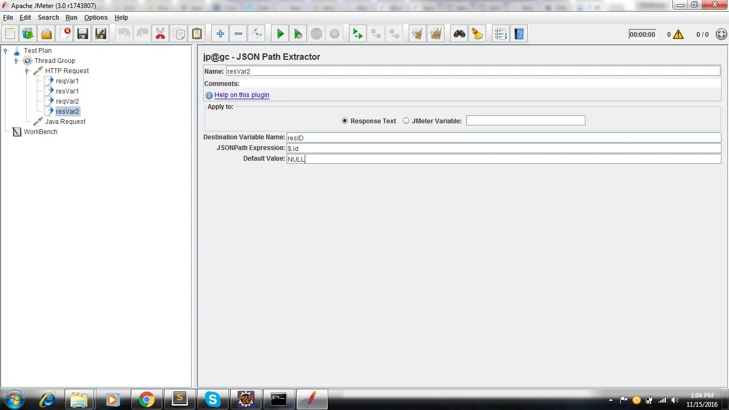Viewport: 729px width, 410px height.
Task: Open Internet Explorer from the taskbar
Action: pos(47,399)
